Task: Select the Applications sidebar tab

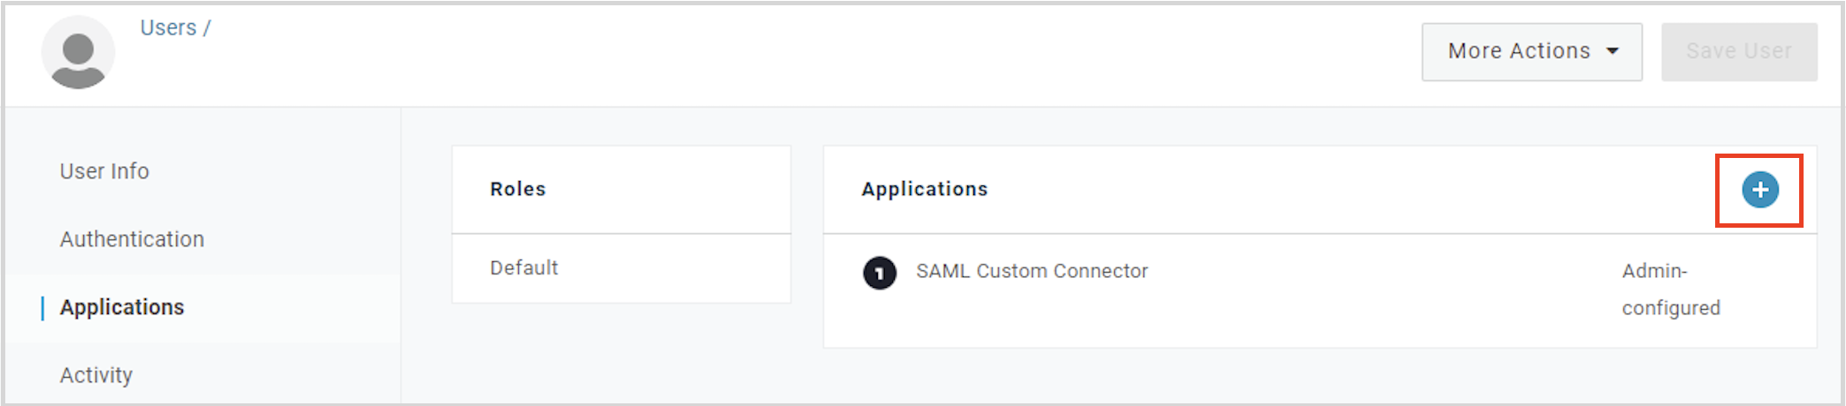Action: [x=122, y=307]
